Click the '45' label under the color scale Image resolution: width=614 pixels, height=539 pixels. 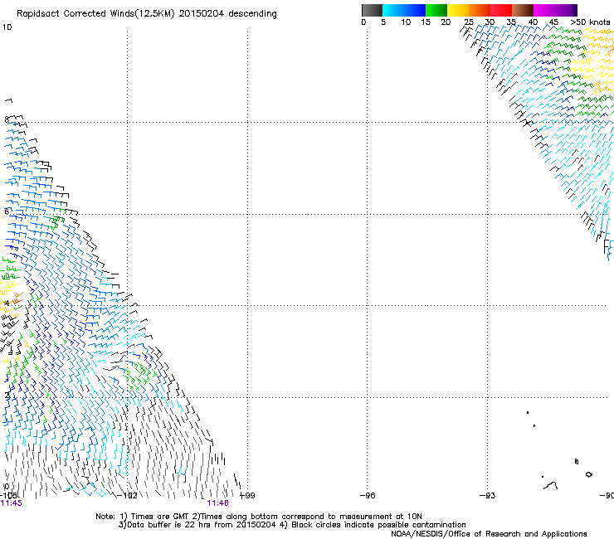click(553, 22)
